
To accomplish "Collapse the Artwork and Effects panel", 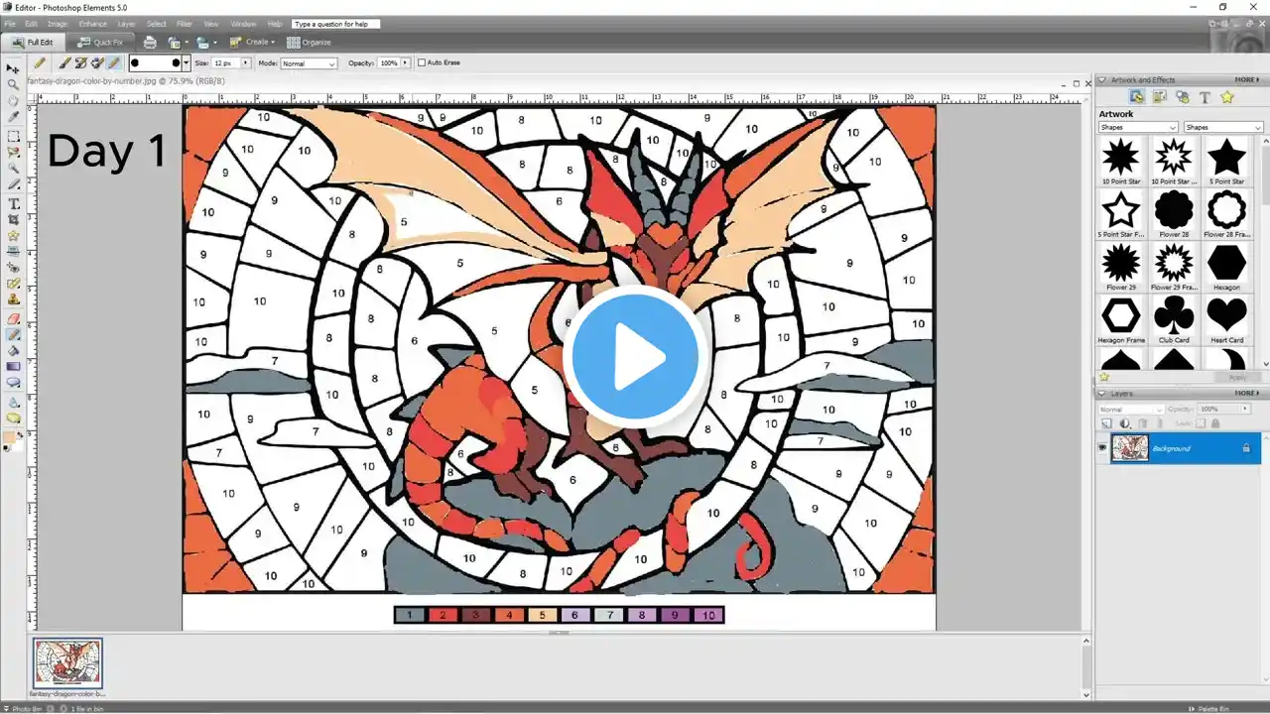I will (x=1101, y=79).
